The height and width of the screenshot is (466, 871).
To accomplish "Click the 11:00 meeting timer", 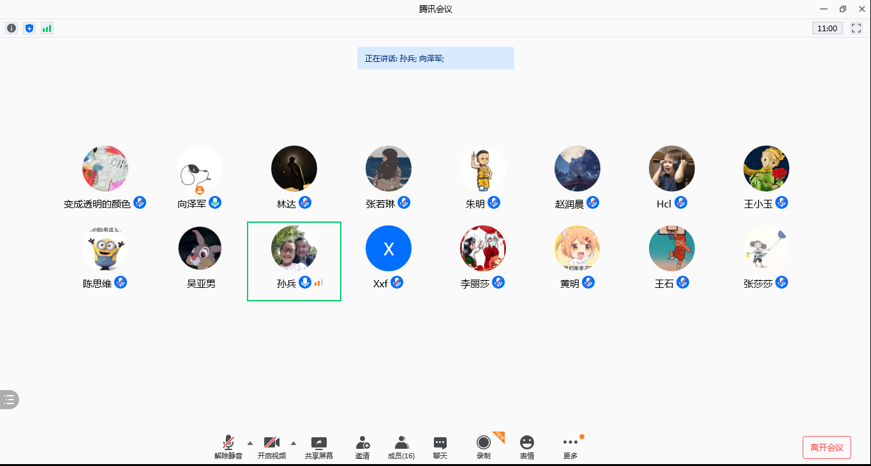I will coord(827,28).
